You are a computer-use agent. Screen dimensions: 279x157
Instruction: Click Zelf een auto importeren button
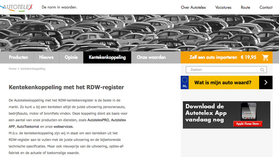pos(226,57)
